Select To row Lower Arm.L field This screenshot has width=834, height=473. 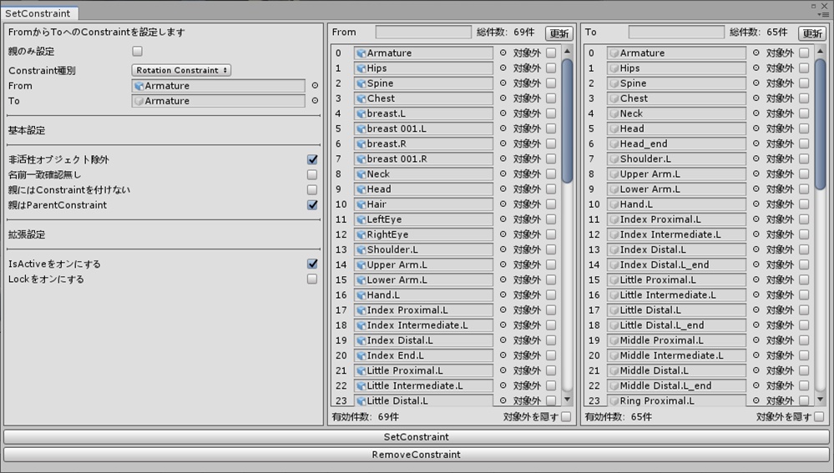coord(676,189)
